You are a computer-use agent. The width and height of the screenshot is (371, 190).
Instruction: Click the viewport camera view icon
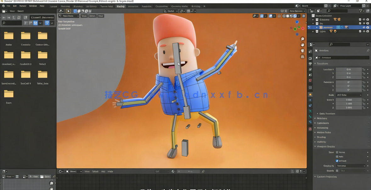[x=302, y=50]
